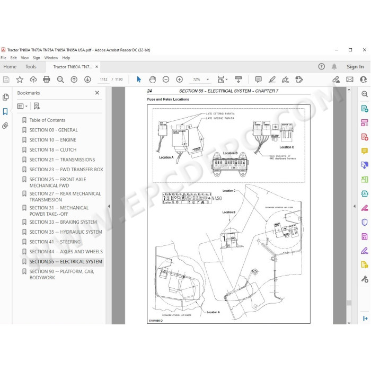Image resolution: width=371 pixels, height=371 pixels.
Task: Zoom in with the plus circle icon
Action: (x=180, y=79)
